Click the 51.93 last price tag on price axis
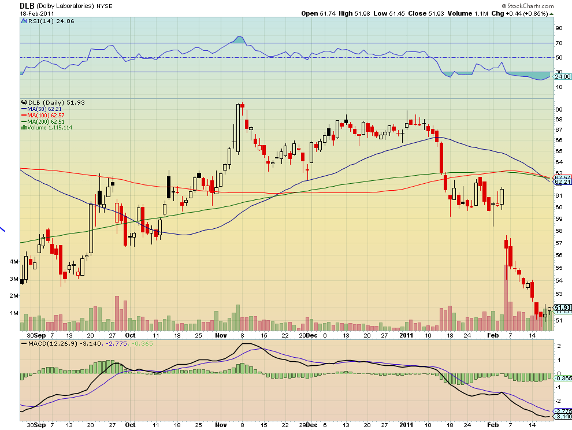The height and width of the screenshot is (430, 572). point(563,307)
